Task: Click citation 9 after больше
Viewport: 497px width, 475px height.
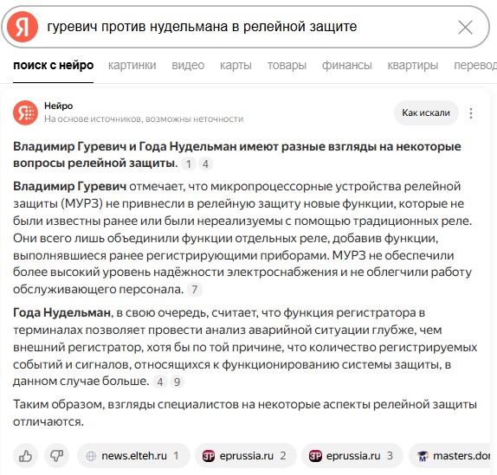Action: tap(177, 382)
